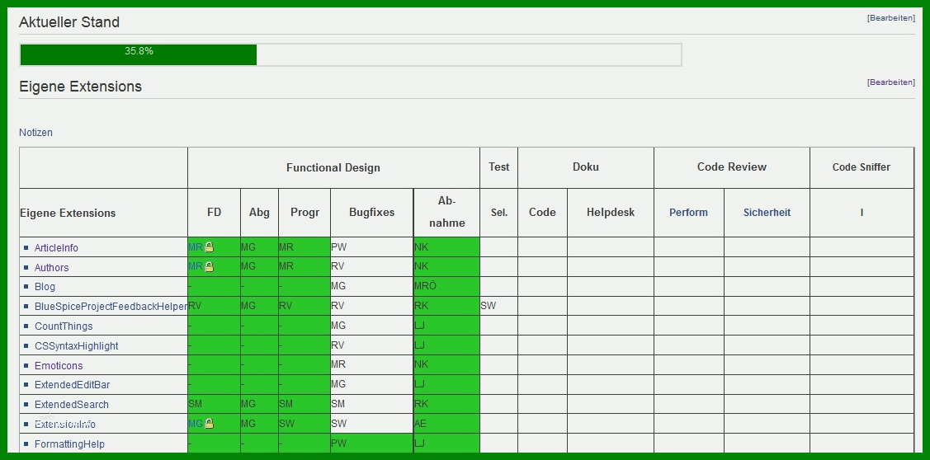This screenshot has height=460, width=930.
Task: Select the Functional Design header cell
Action: pos(333,167)
